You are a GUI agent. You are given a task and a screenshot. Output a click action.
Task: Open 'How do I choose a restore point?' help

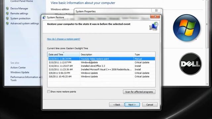[64, 39]
